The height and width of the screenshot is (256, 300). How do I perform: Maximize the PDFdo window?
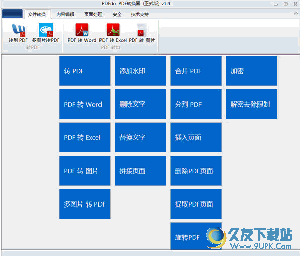coord(286,4)
